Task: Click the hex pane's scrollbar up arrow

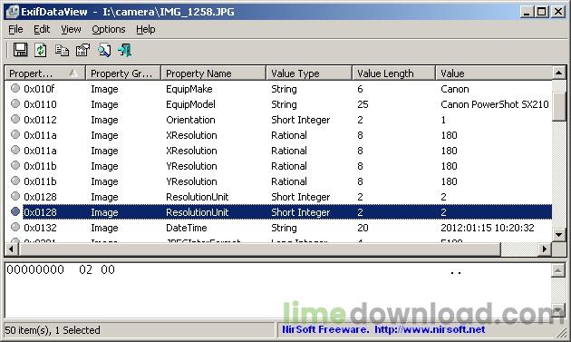Action: [x=558, y=270]
